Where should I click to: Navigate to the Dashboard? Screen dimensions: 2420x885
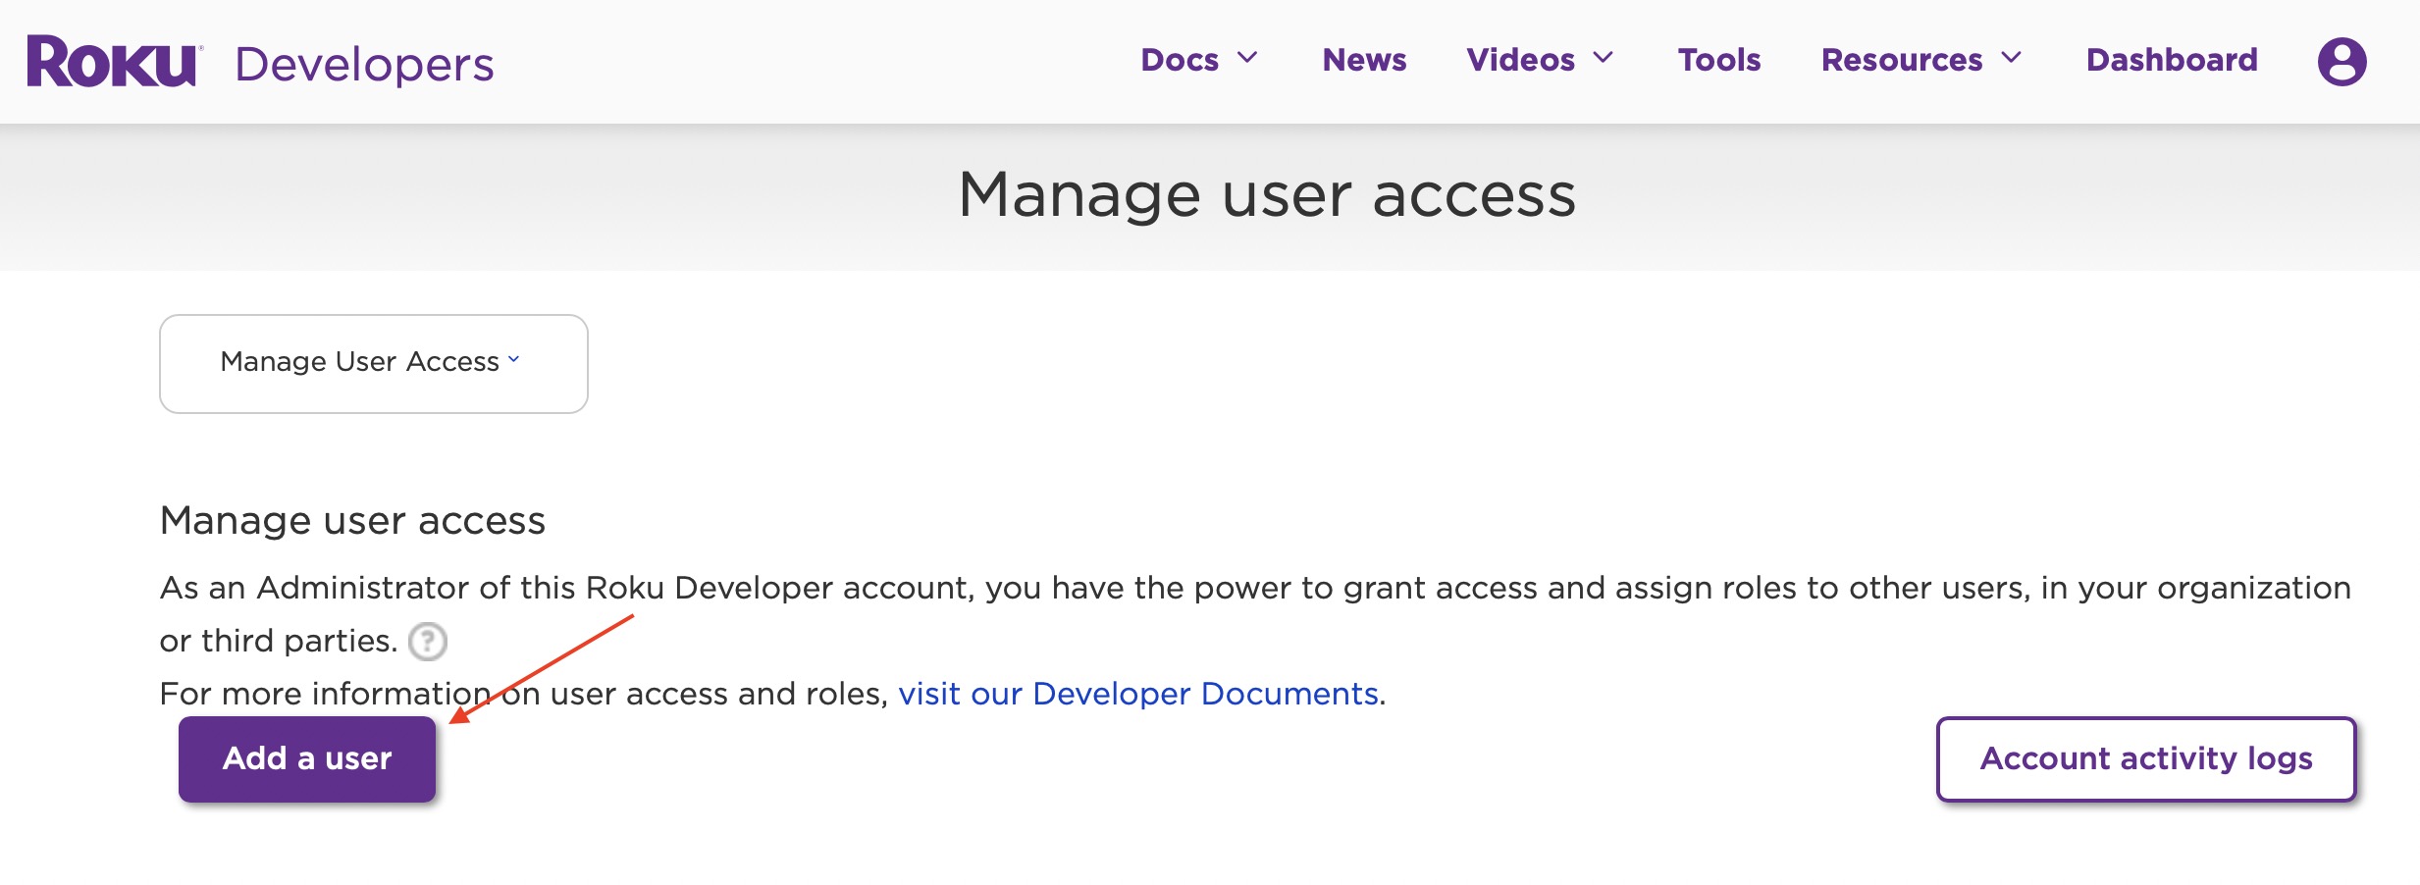[x=2172, y=60]
